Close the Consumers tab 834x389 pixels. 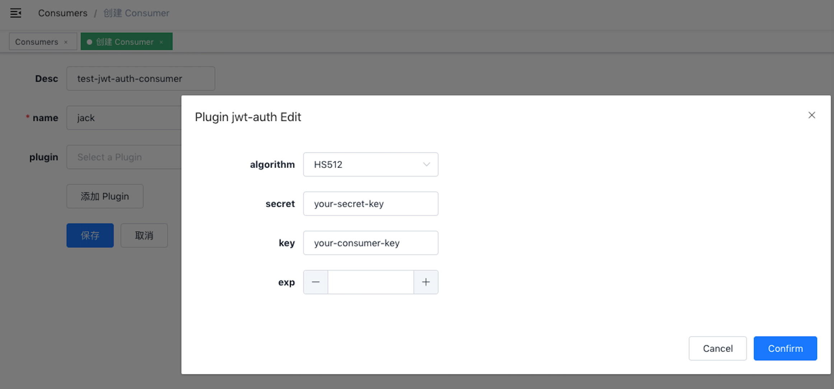pyautogui.click(x=66, y=42)
